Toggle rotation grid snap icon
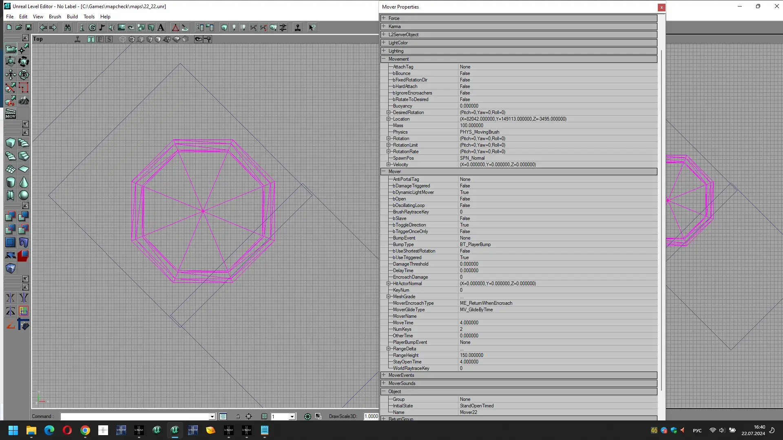Viewport: 783px width, 440px height. [307, 416]
